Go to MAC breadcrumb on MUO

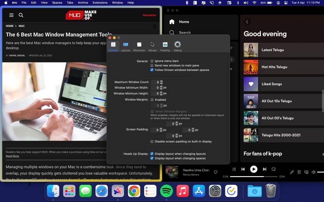(22, 26)
